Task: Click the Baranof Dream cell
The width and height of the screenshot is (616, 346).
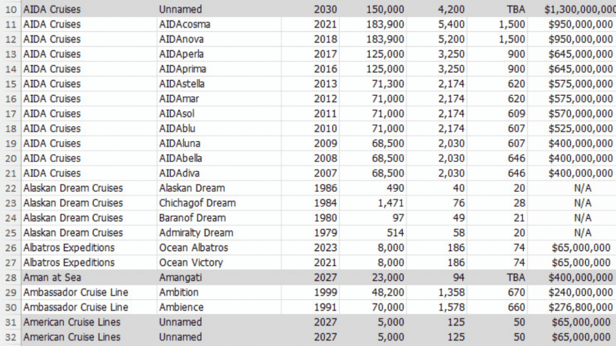Action: 219,218
